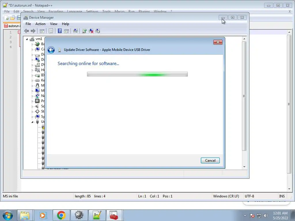The width and height of the screenshot is (295, 221).
Task: Click the Notepad++ taskbar button
Action: pos(97,215)
